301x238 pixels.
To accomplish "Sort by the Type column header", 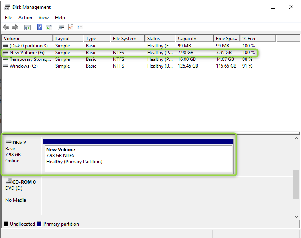I will (97, 38).
